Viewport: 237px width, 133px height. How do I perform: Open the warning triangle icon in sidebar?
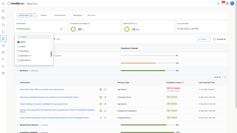[3, 66]
